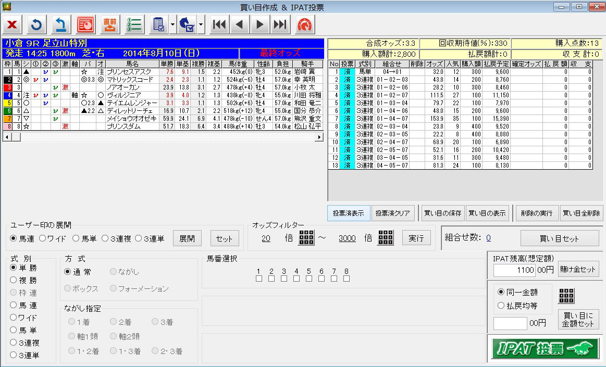The image size is (606, 367).
Task: Select horse row プリンセスアスク
Action: (163, 72)
